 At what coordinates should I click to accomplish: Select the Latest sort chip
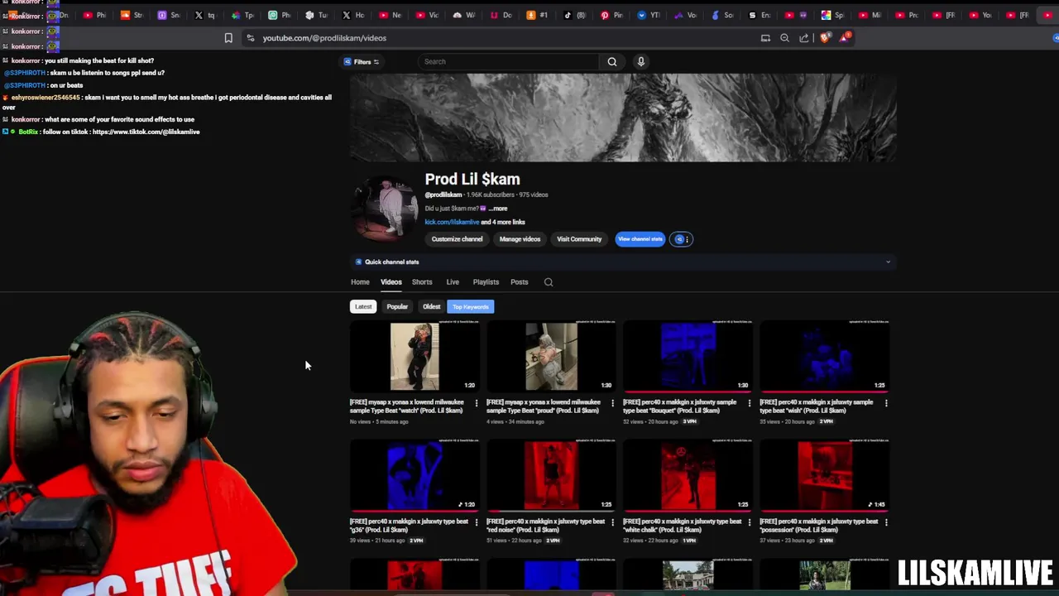[363, 307]
